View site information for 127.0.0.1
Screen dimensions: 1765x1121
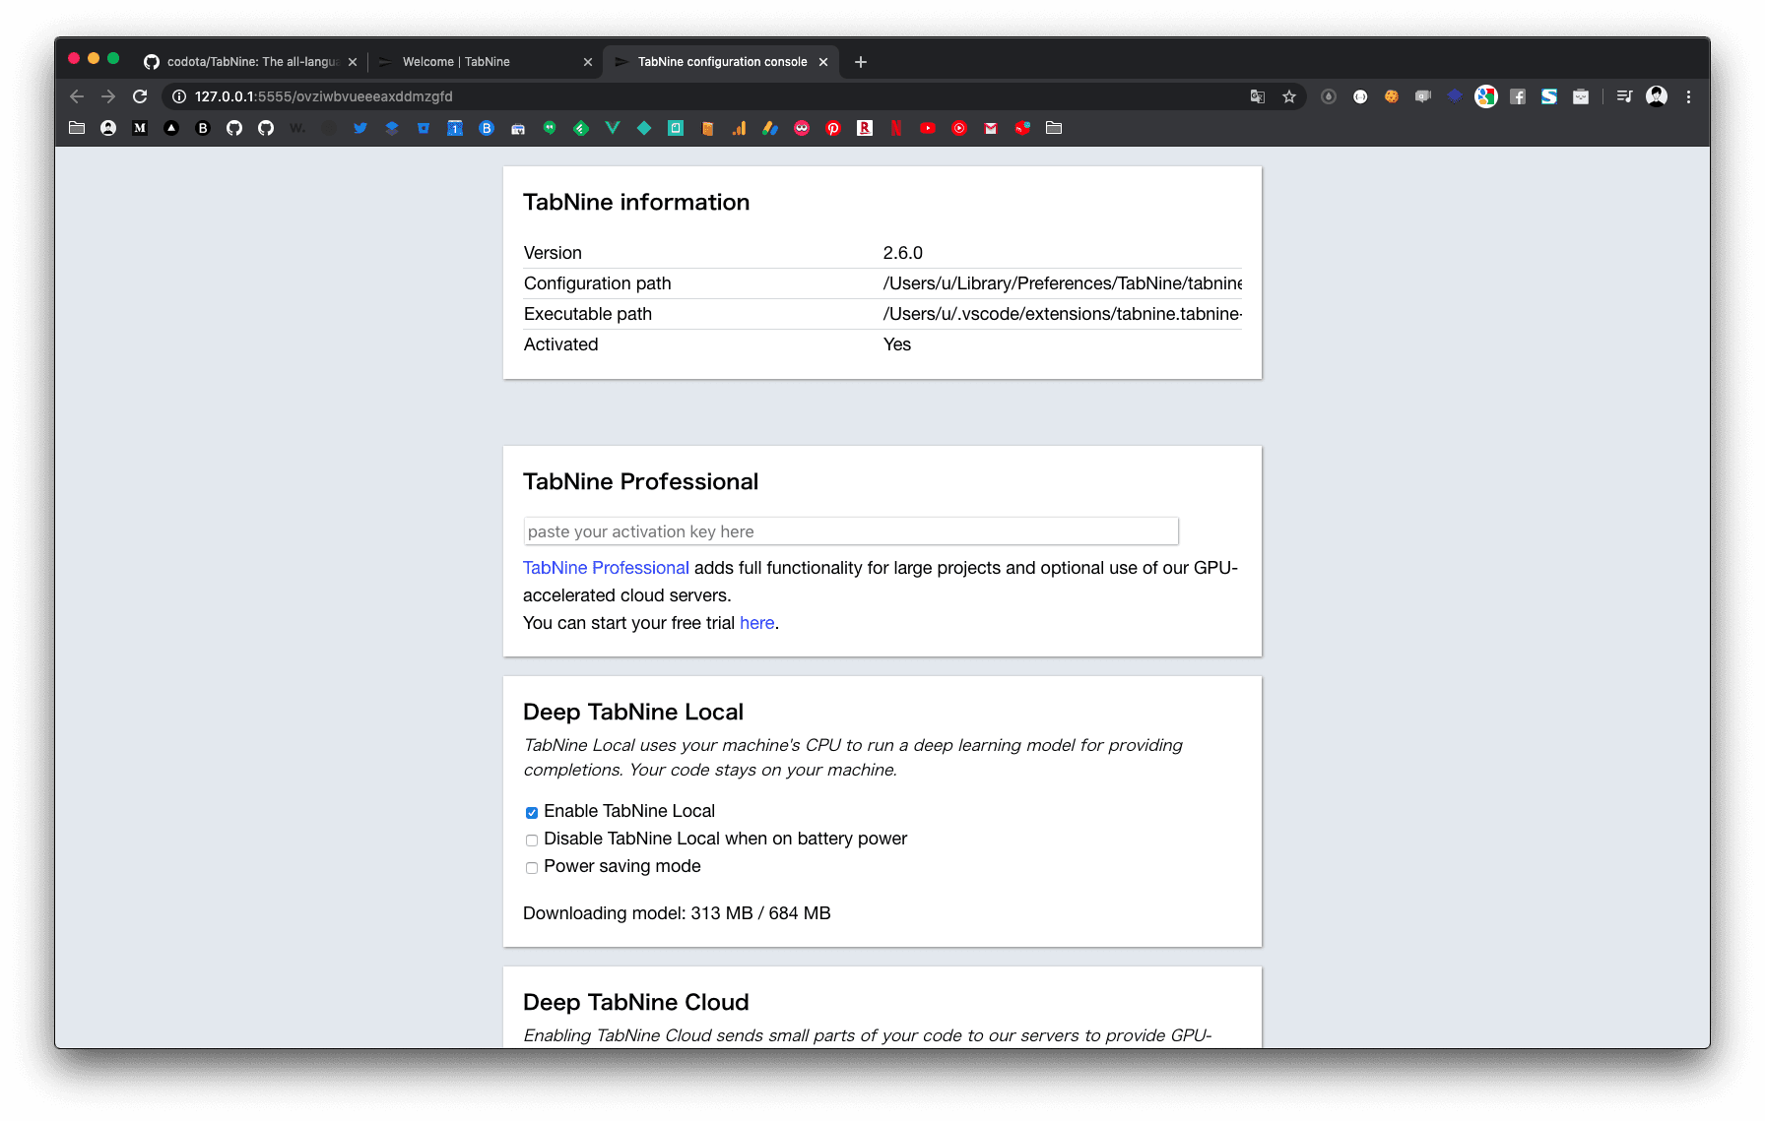179,96
